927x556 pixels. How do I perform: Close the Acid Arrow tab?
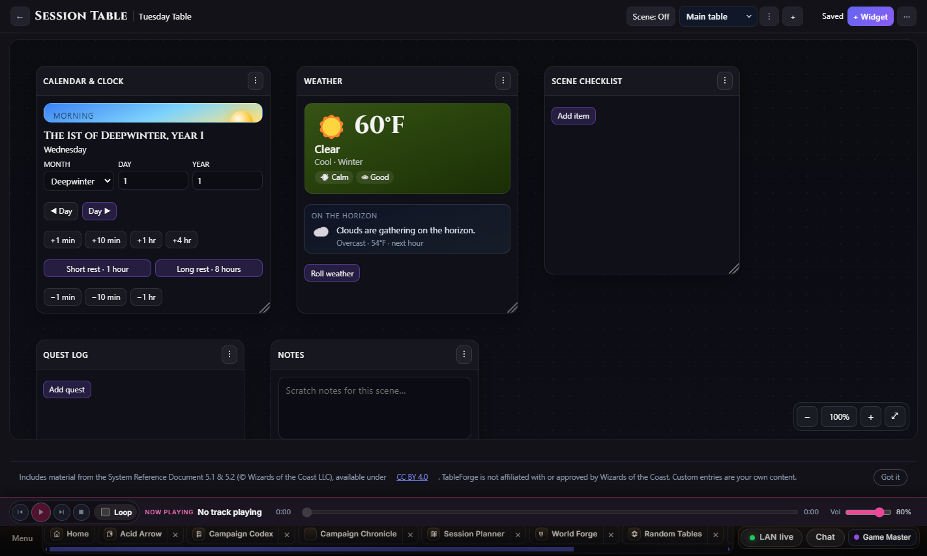pyautogui.click(x=175, y=534)
